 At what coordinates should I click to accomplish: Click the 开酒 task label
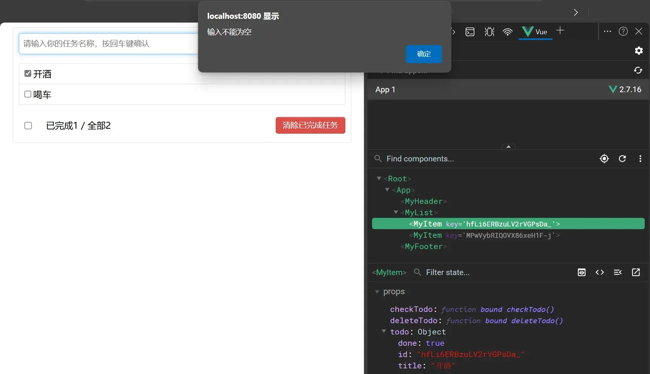point(42,74)
